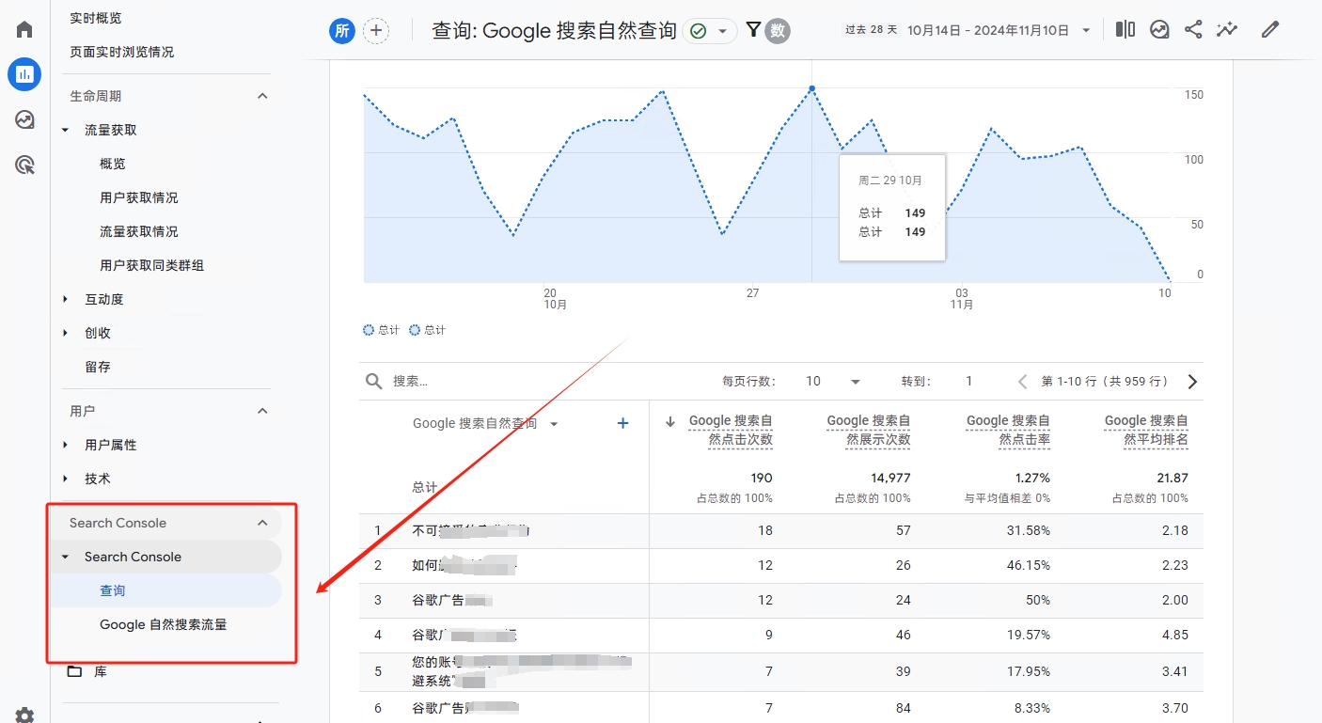Open 实时概览 report

point(96,18)
